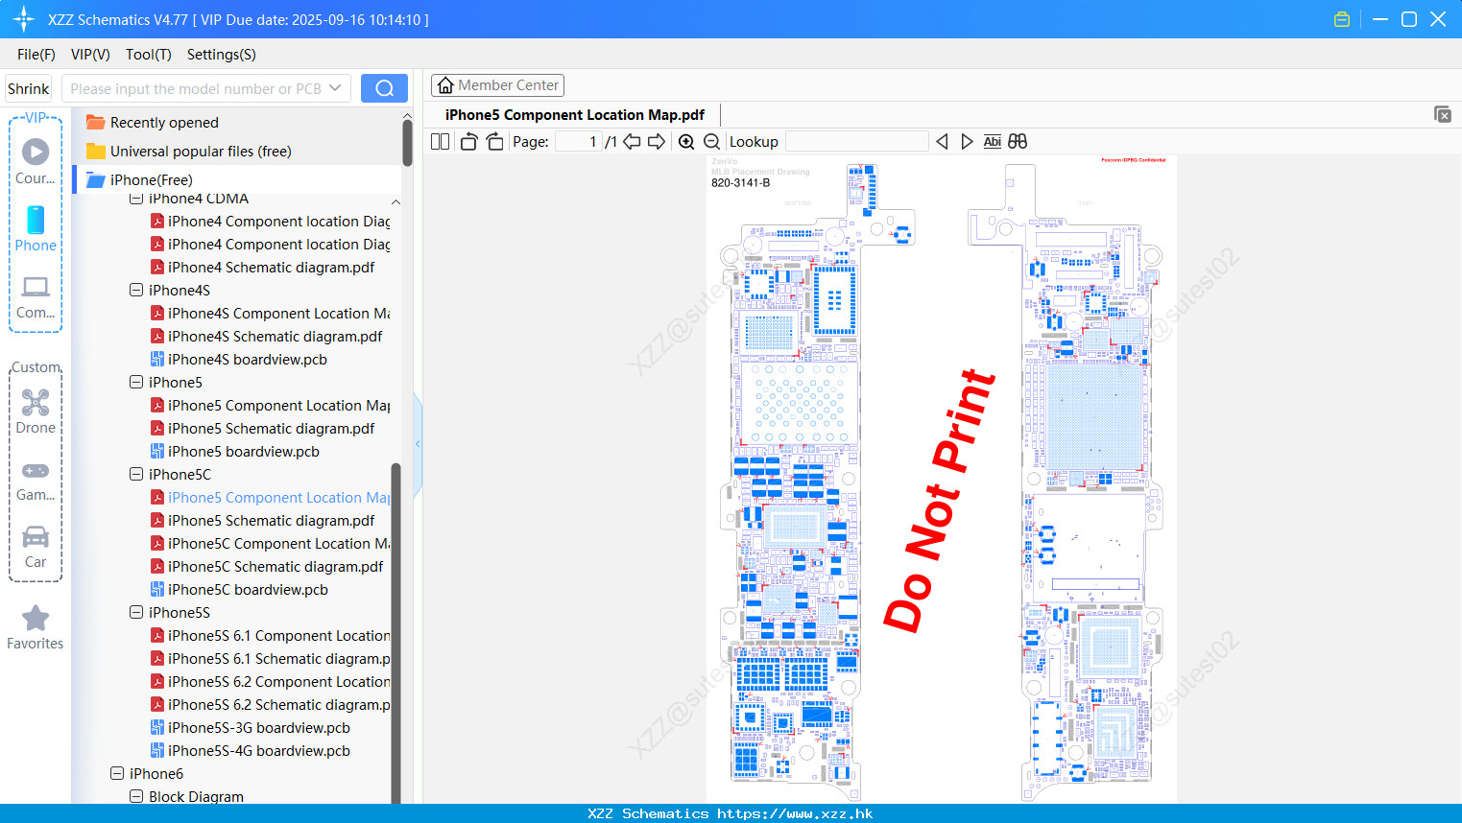Open the Drone category

[36, 411]
